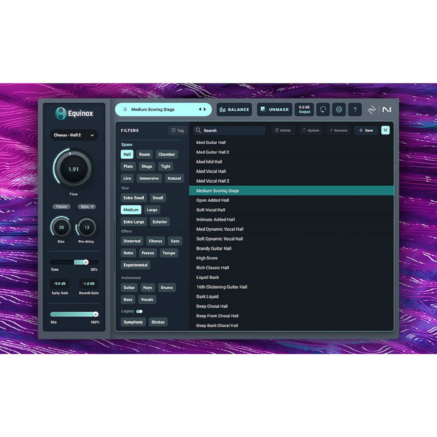Open the Equinox settings gear
Image resolution: width=437 pixels, height=437 pixels.
[339, 110]
